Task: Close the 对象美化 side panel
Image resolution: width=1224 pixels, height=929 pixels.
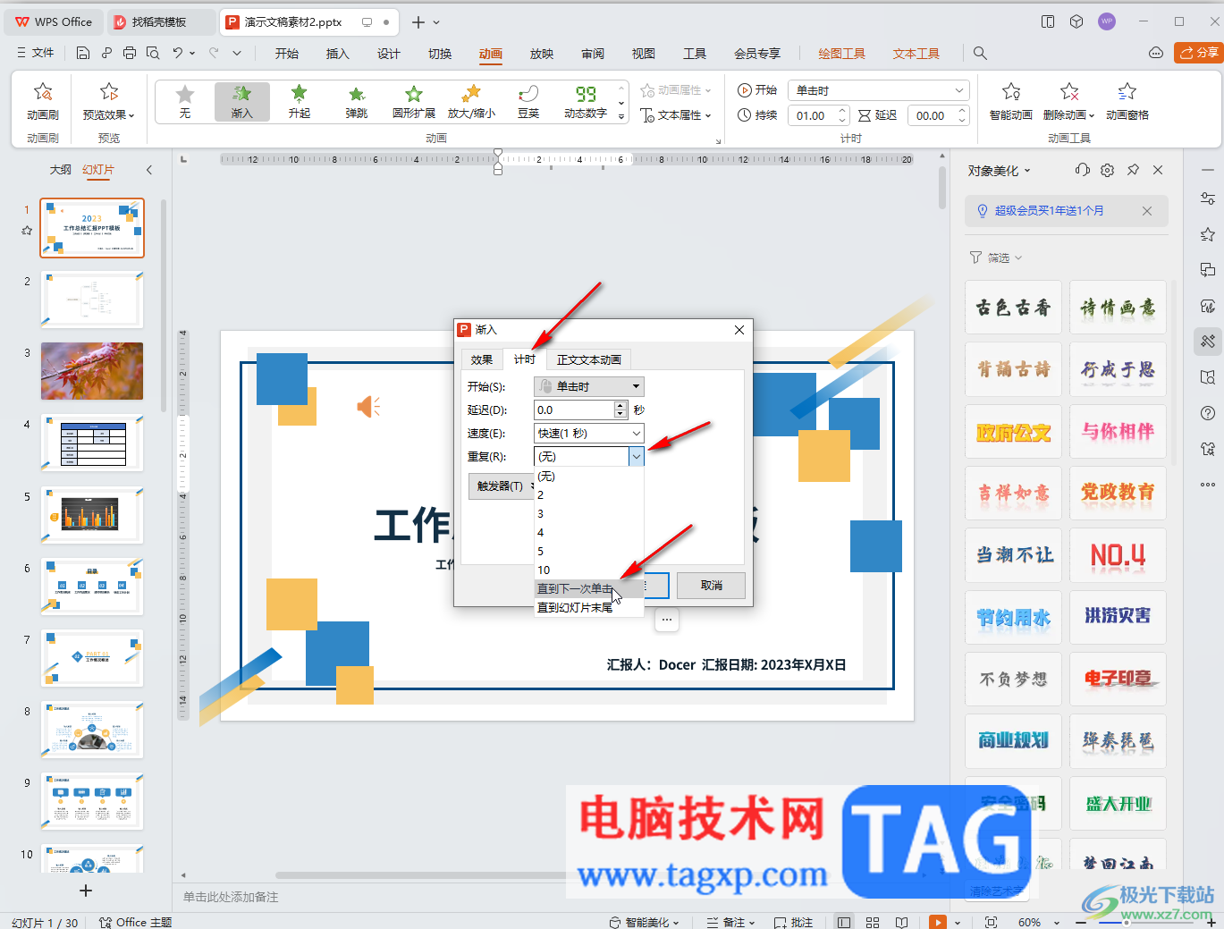Action: 1158,170
